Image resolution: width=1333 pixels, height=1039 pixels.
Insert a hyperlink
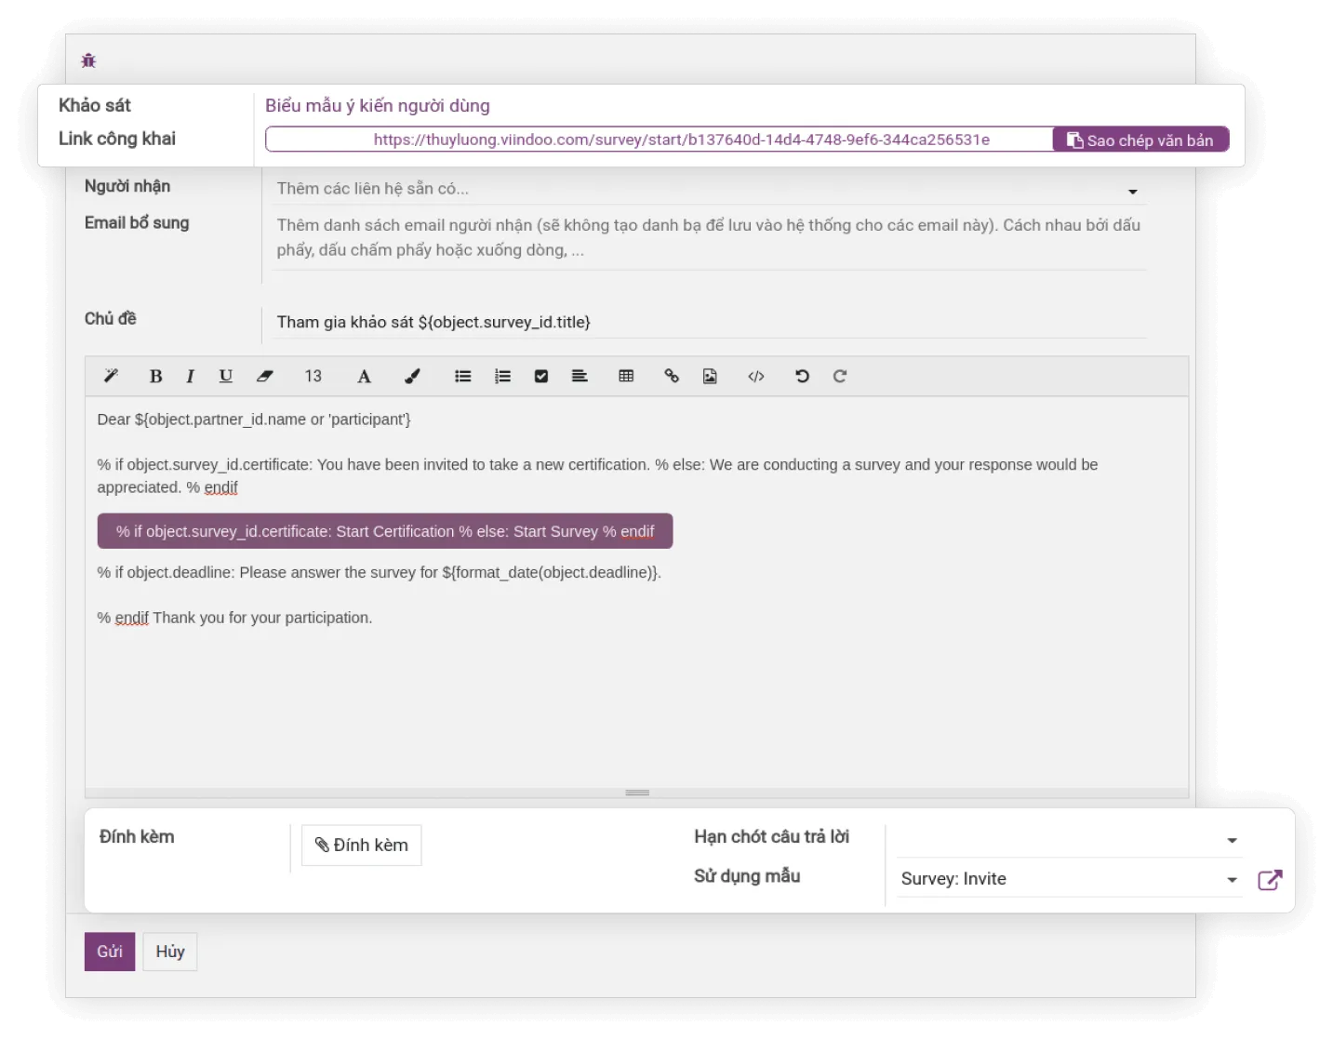[671, 376]
